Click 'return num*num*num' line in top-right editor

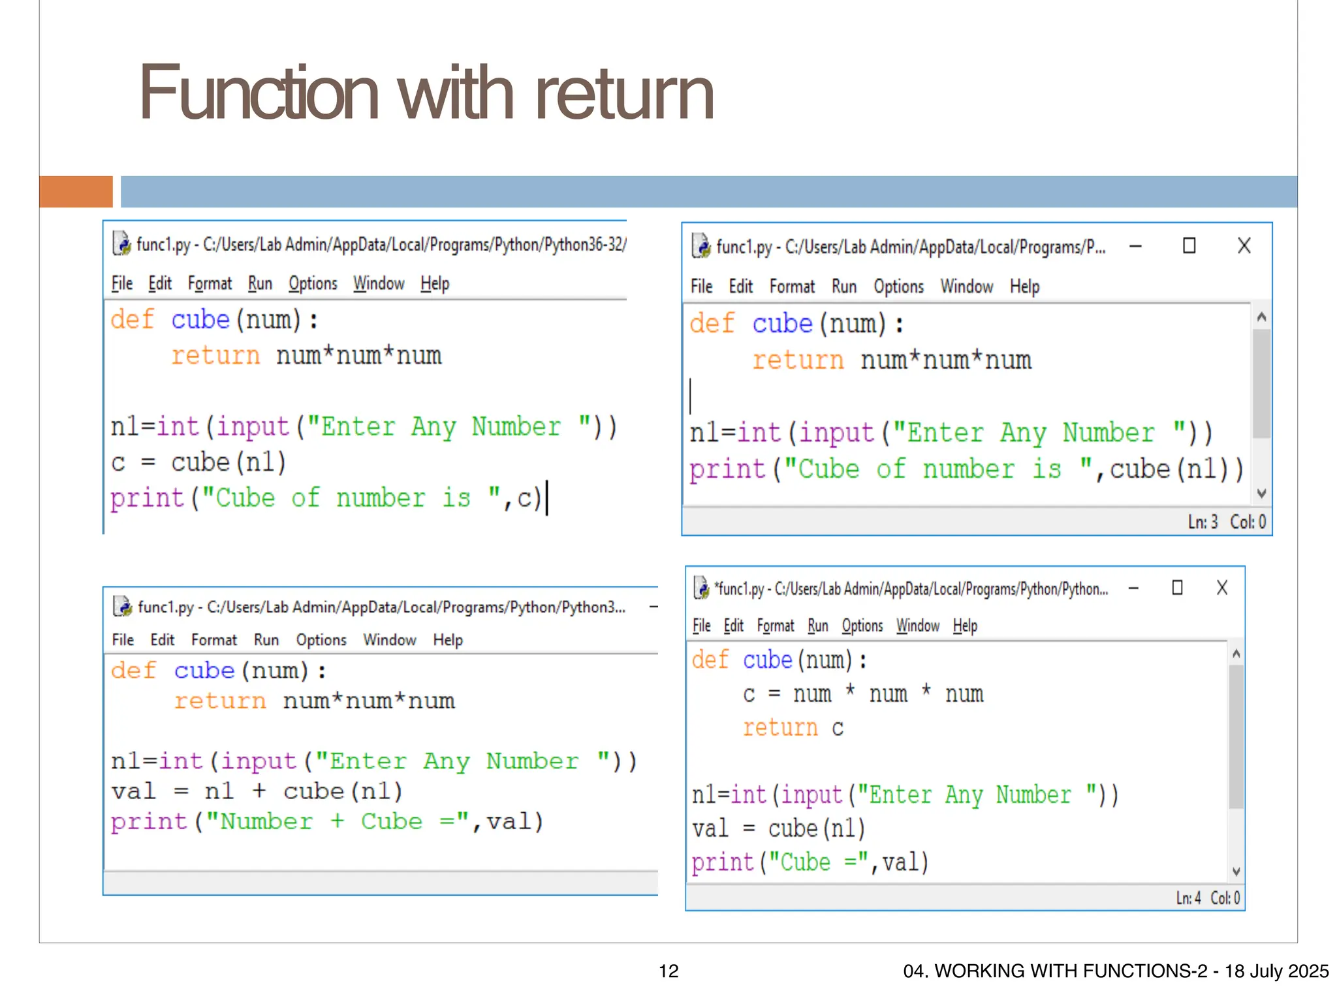coord(892,360)
